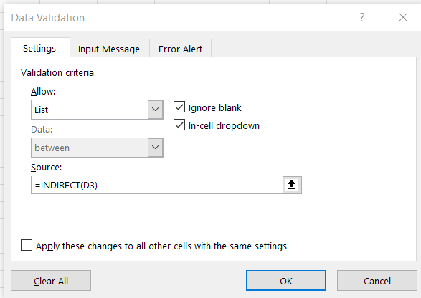421x298 pixels.
Task: Expand the Data between dropdown arrow
Action: pos(155,148)
